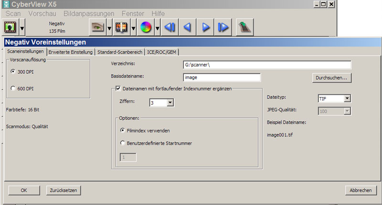Jump to last frame with skip-forward arrow

(x=223, y=27)
